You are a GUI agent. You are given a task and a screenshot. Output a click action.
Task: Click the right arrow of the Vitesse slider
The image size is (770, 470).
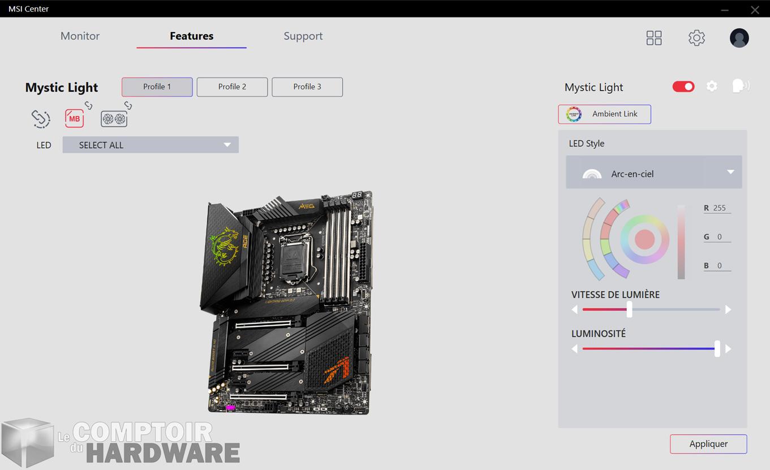click(729, 309)
